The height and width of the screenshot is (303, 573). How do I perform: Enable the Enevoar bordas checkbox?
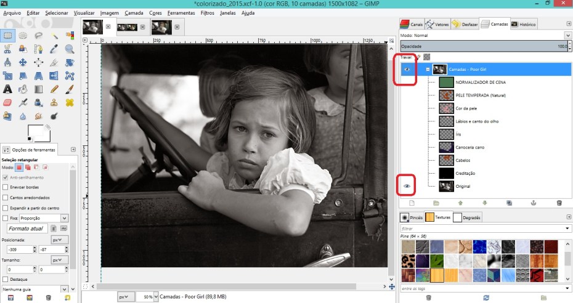6,187
